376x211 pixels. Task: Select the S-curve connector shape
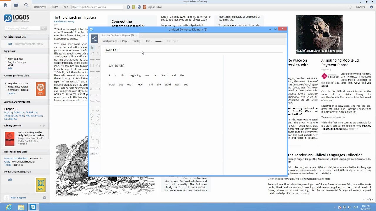tap(92, 136)
